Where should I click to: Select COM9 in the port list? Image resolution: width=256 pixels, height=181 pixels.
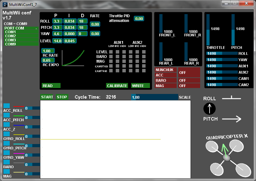pyautogui.click(x=21, y=44)
